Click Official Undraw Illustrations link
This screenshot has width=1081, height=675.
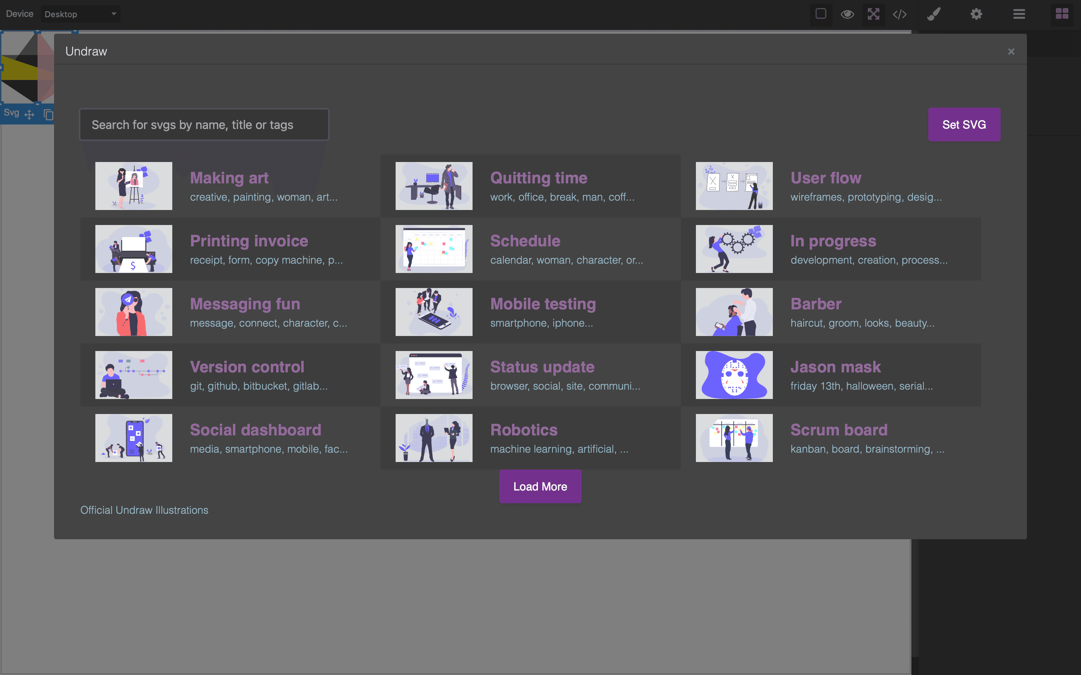144,509
